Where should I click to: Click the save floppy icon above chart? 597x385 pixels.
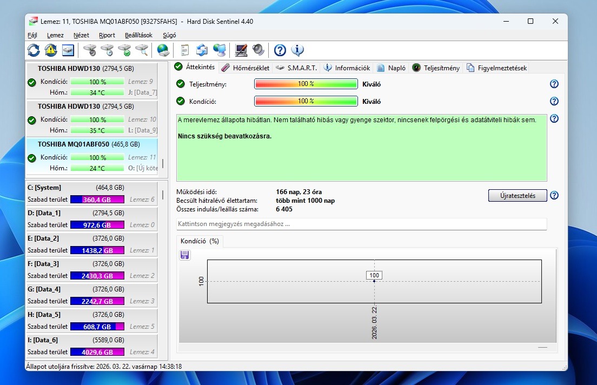click(184, 255)
